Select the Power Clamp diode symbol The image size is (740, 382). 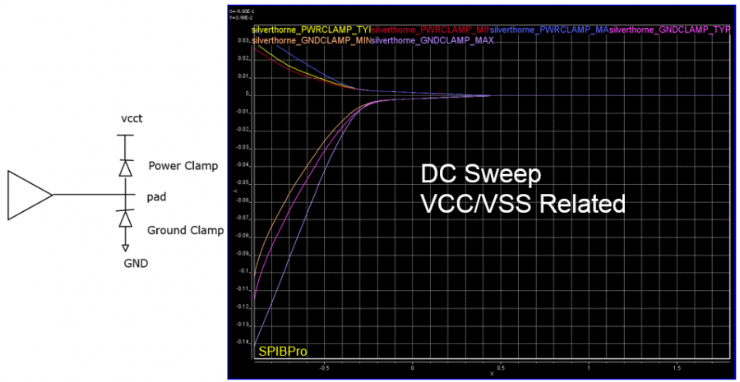click(x=125, y=168)
